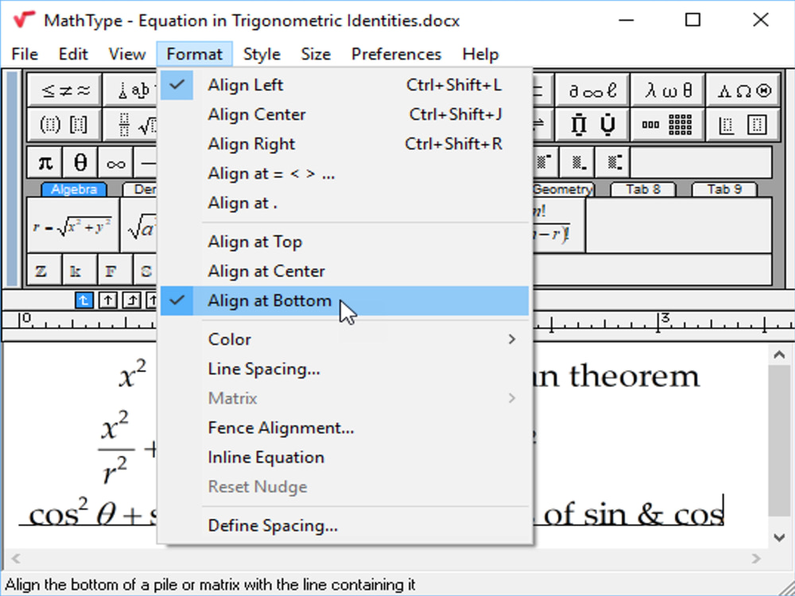The height and width of the screenshot is (596, 795).
Task: Toggle the checked Align Left option
Action: click(345, 85)
